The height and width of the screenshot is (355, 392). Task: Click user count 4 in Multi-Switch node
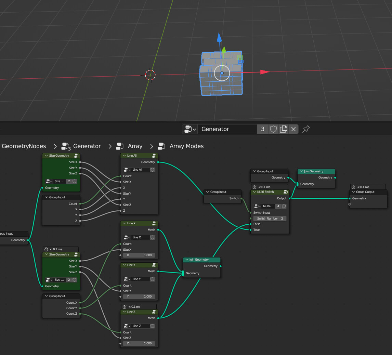coord(278,206)
